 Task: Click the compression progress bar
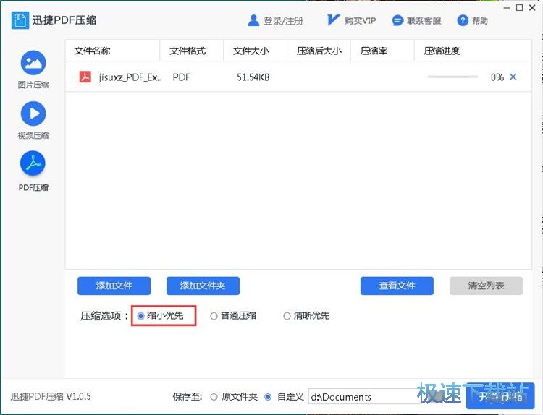click(452, 77)
